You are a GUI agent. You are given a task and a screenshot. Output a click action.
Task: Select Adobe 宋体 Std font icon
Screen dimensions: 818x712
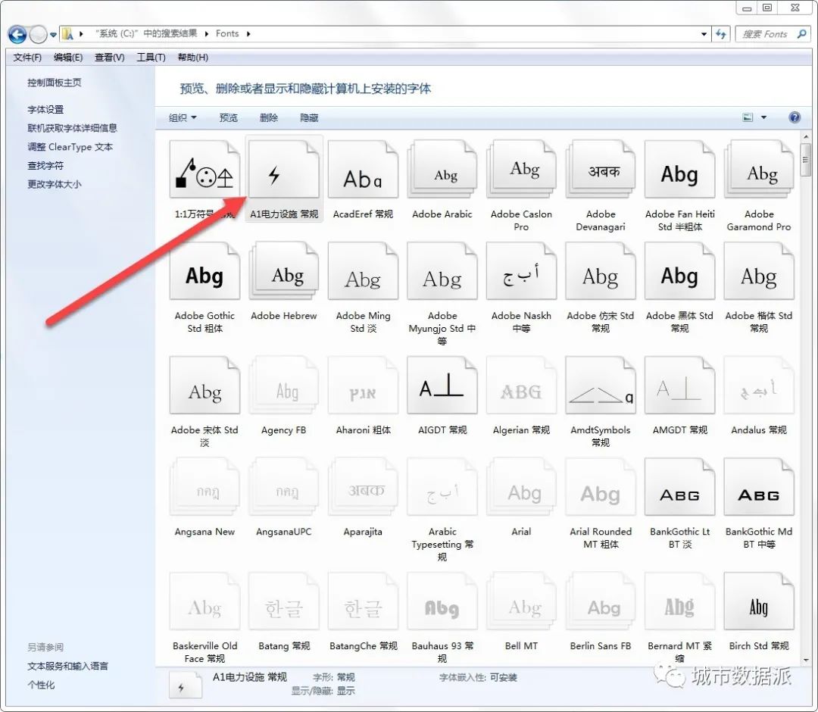[x=204, y=385]
